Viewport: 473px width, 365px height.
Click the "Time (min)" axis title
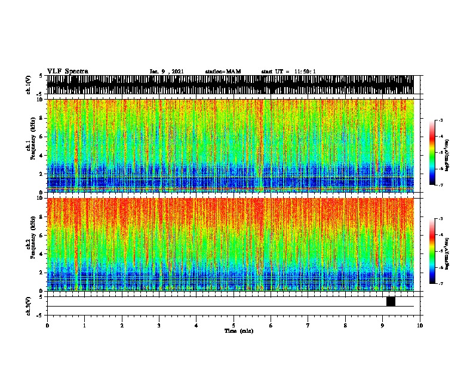coord(239,331)
